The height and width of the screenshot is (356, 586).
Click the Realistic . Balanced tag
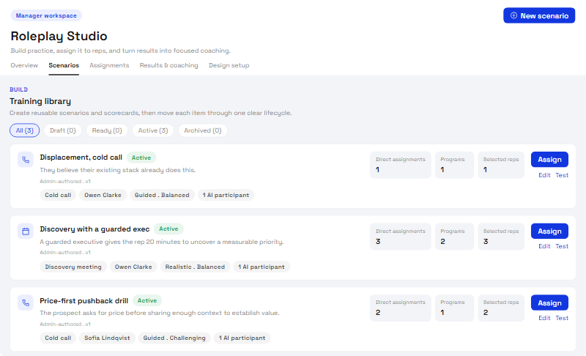pos(195,267)
